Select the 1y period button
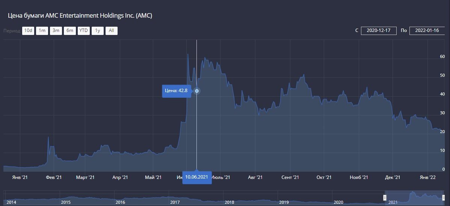This screenshot has width=450, height=206. click(98, 31)
